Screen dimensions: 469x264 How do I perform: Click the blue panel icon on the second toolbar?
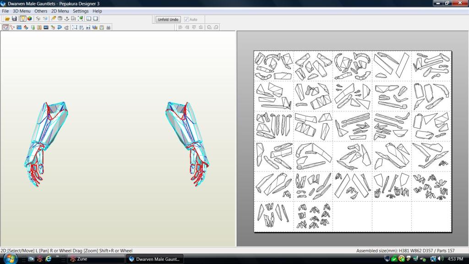pos(19,27)
